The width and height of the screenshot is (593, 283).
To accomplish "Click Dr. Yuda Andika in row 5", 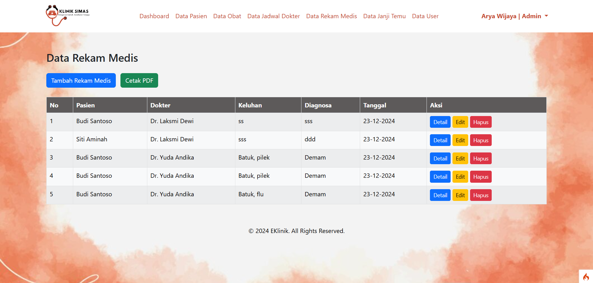I will (x=172, y=194).
